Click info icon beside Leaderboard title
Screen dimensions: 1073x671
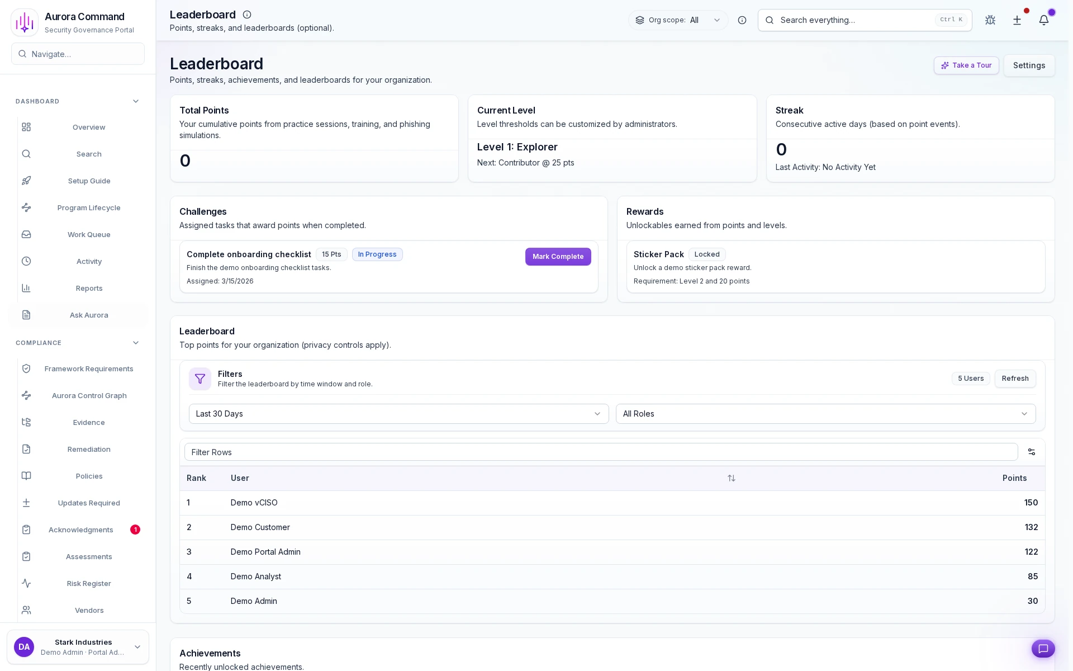point(247,15)
